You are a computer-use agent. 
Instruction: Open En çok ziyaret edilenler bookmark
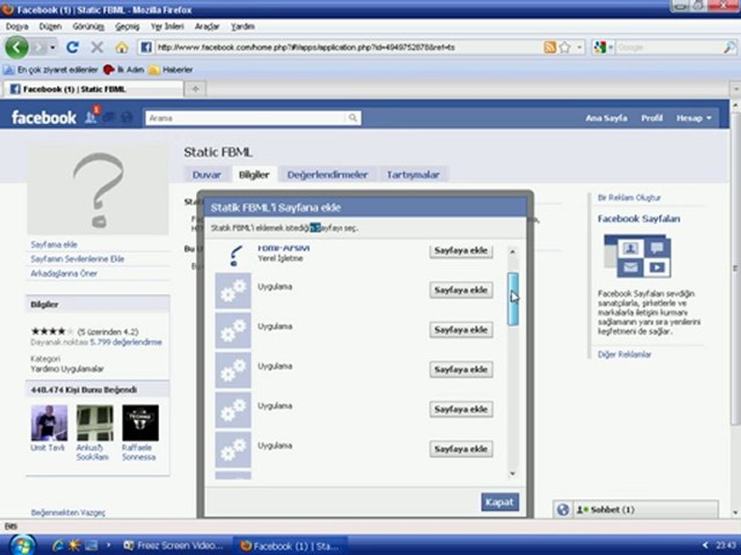[51, 70]
